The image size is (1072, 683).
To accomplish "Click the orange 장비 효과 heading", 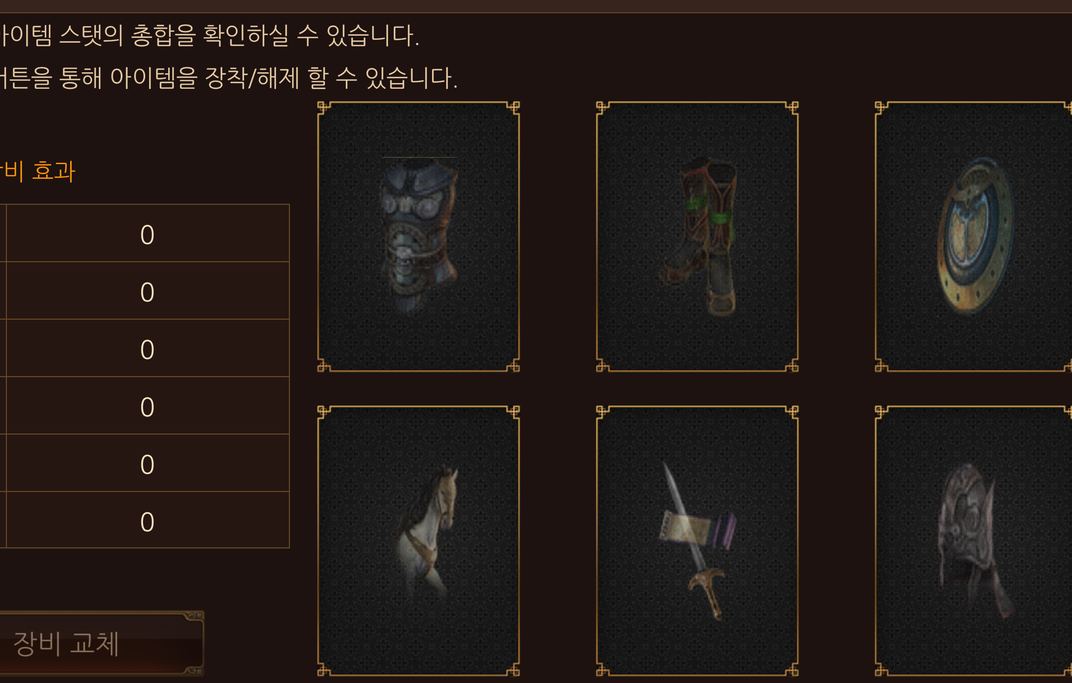I will tap(37, 171).
